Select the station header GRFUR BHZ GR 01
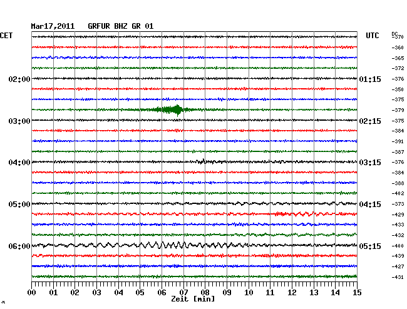The image size is (407, 309). click(121, 26)
